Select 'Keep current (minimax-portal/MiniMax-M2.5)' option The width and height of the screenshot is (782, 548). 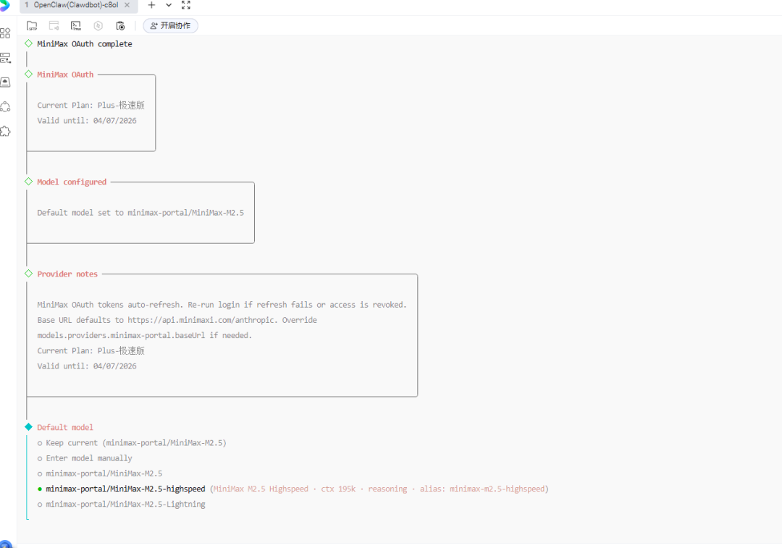tap(132, 443)
